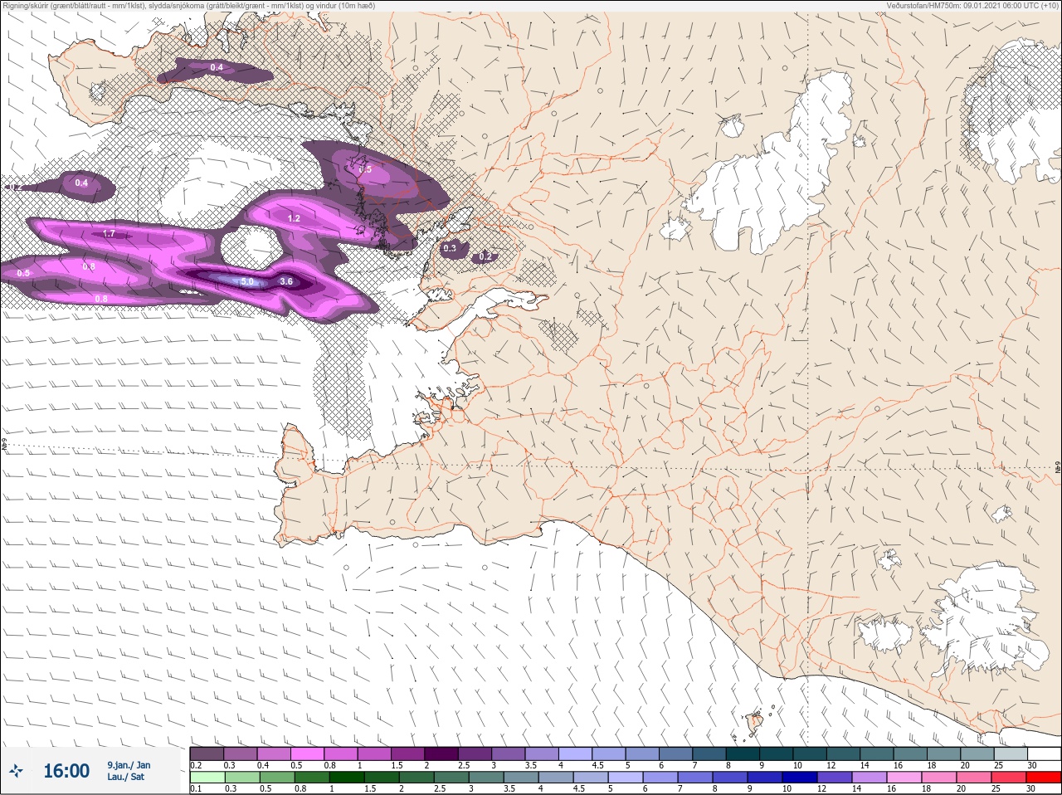Image resolution: width=1062 pixels, height=795 pixels.
Task: Click the 3.6 precipitation value on the map
Action: pos(286,282)
